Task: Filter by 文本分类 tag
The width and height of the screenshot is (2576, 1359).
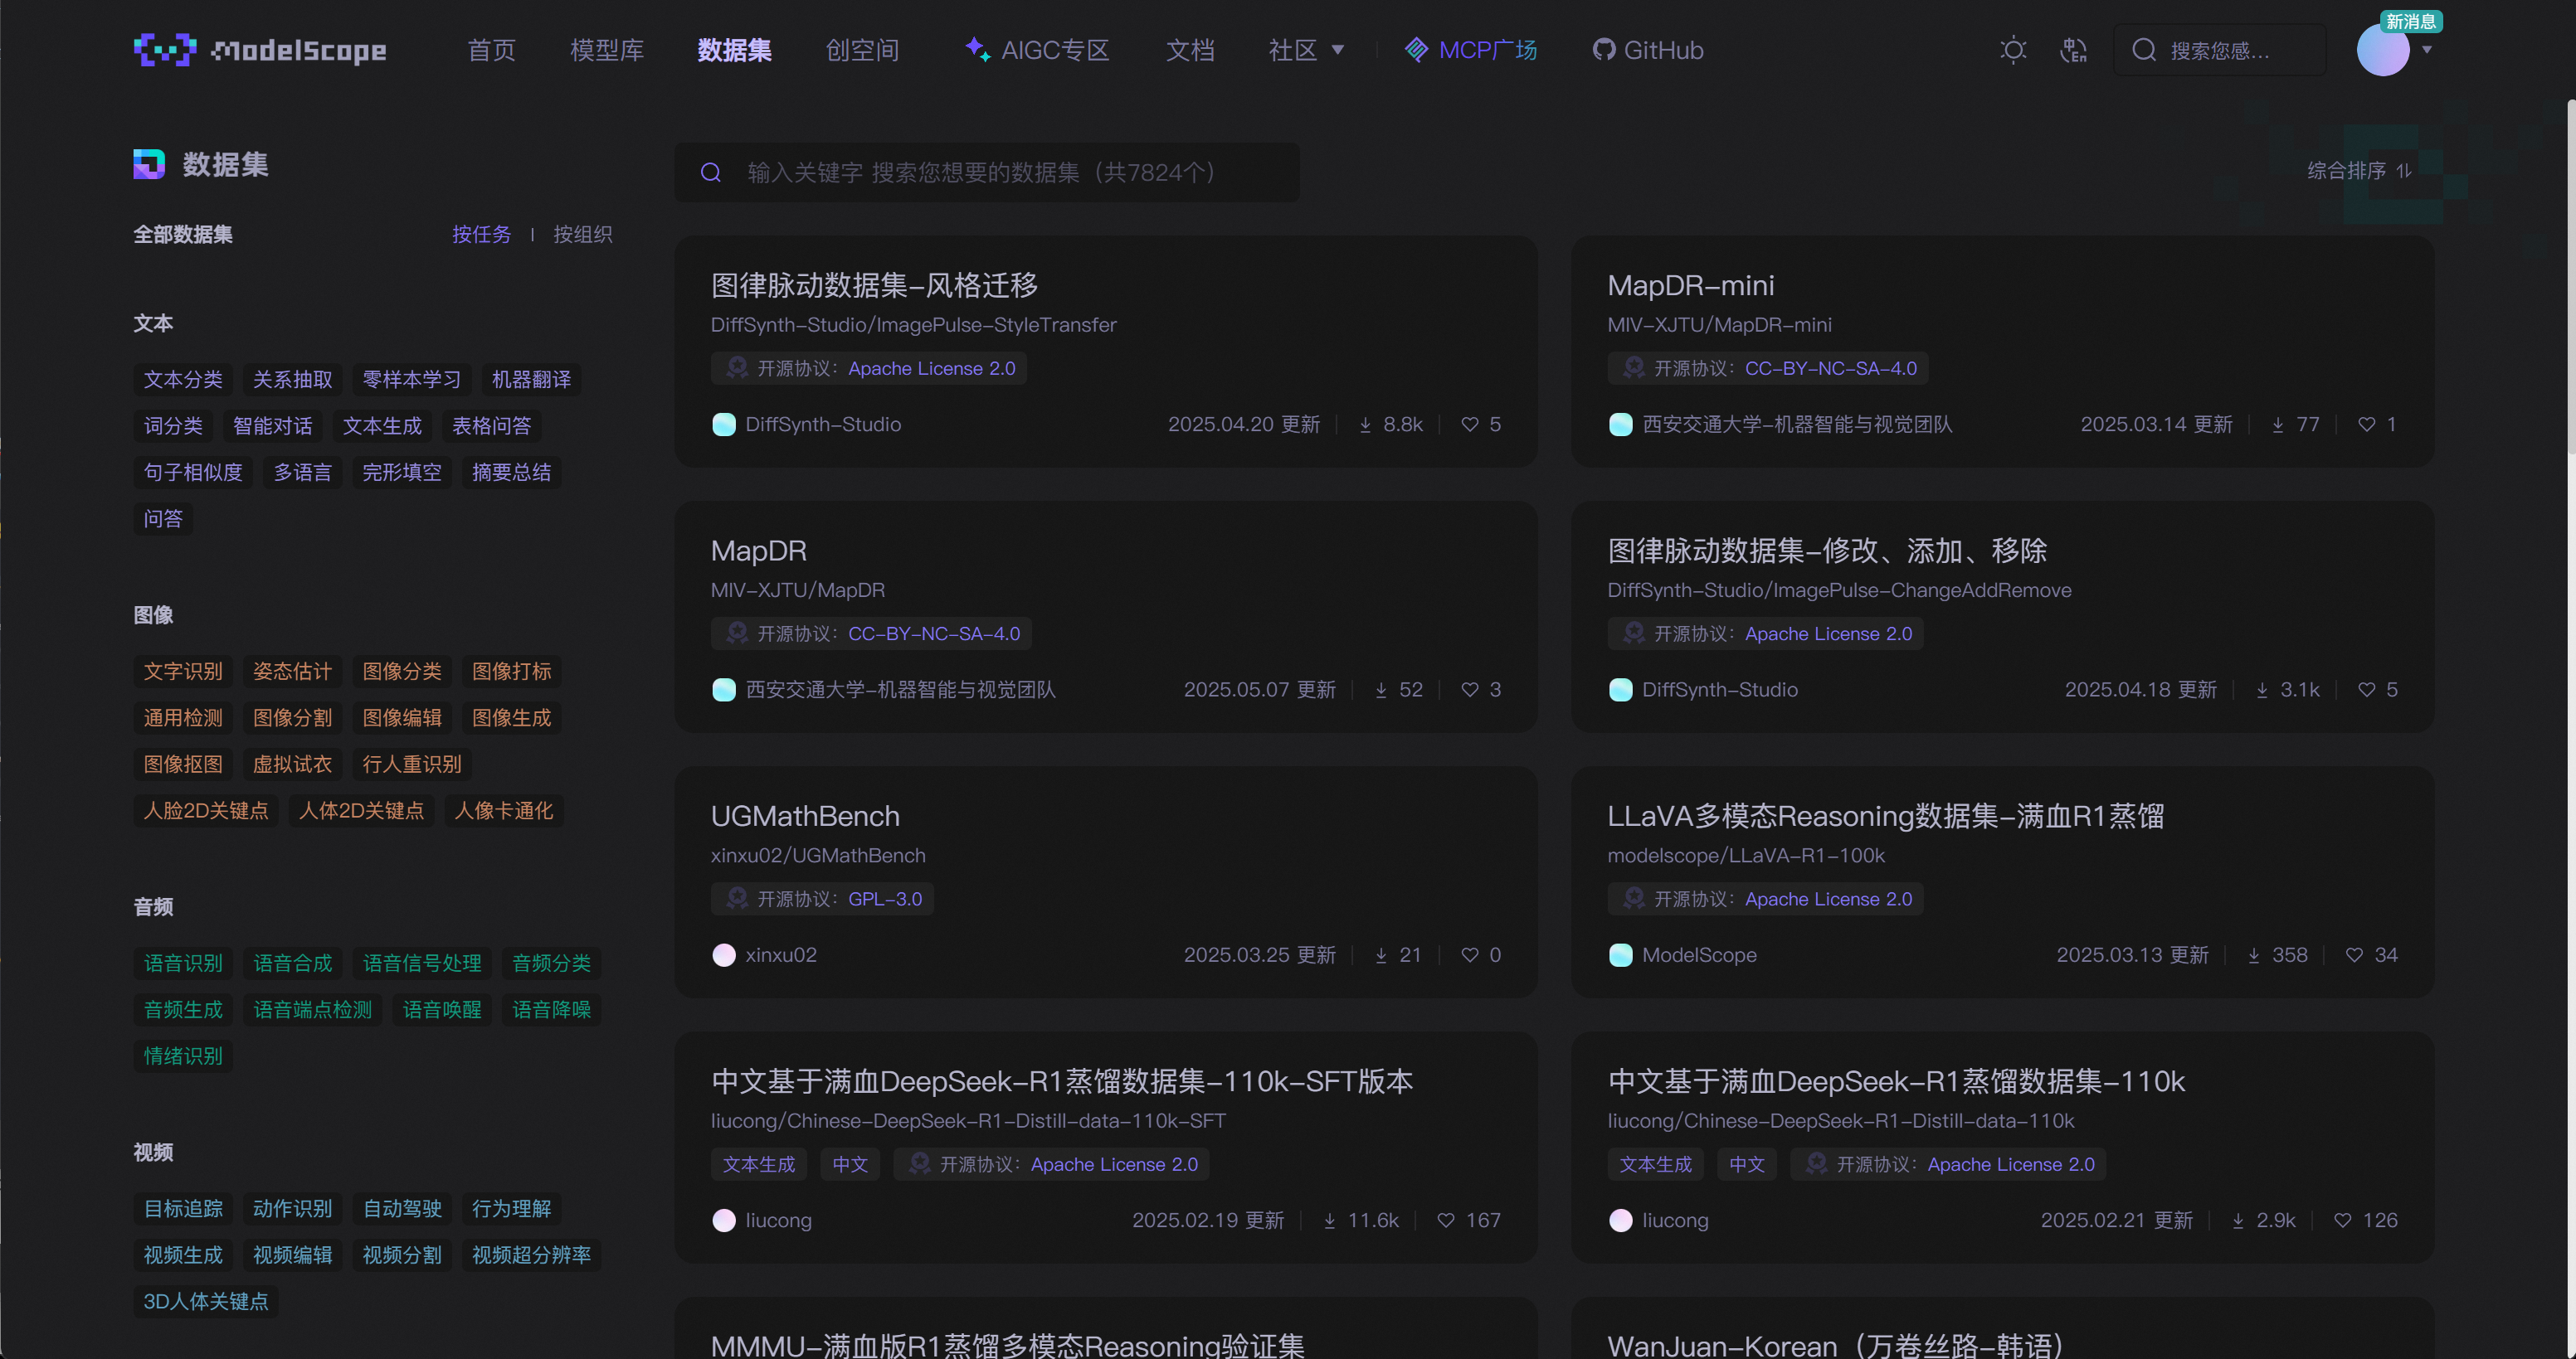Action: pyautogui.click(x=183, y=380)
